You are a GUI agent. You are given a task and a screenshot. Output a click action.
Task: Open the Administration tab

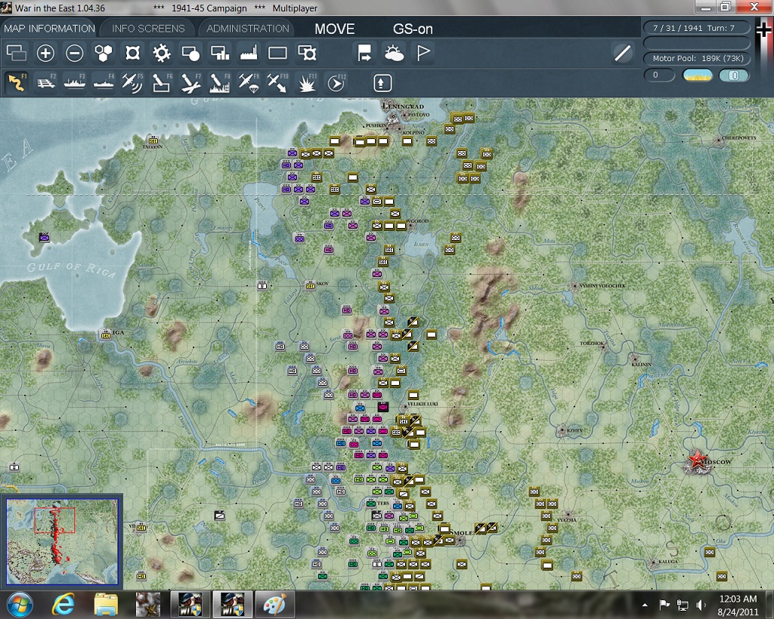(x=247, y=29)
